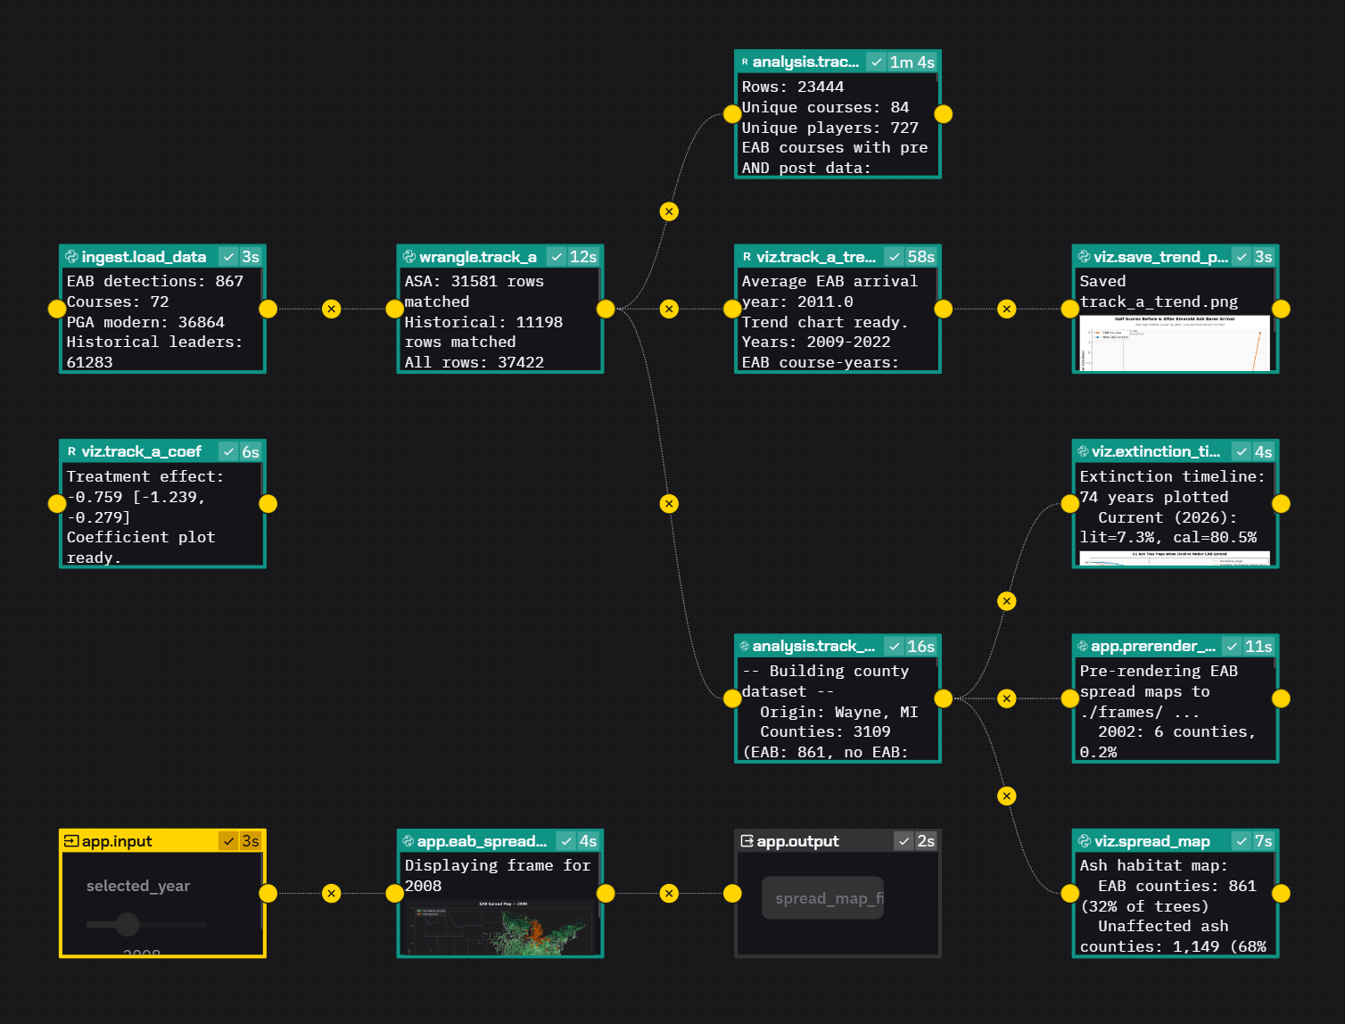The height and width of the screenshot is (1024, 1345).
Task: Click the 11s duration badge on app.prerender_...
Action: [1259, 647]
